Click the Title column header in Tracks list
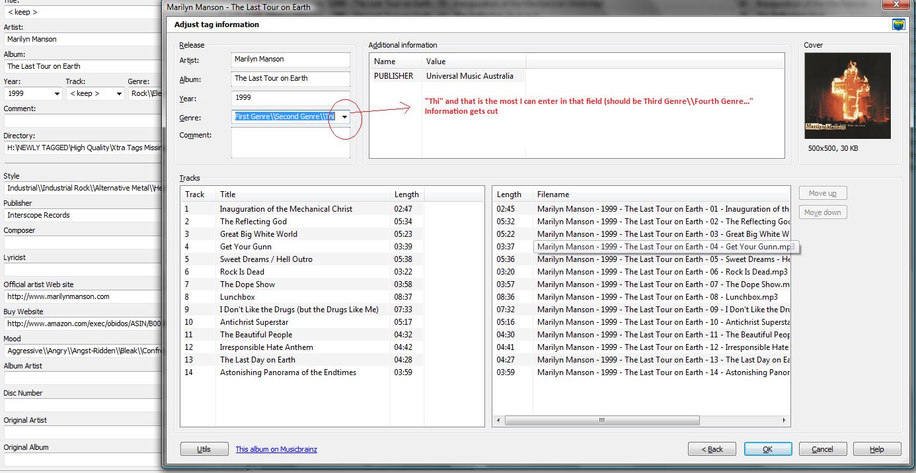The height and width of the screenshot is (473, 916). pyautogui.click(x=303, y=194)
